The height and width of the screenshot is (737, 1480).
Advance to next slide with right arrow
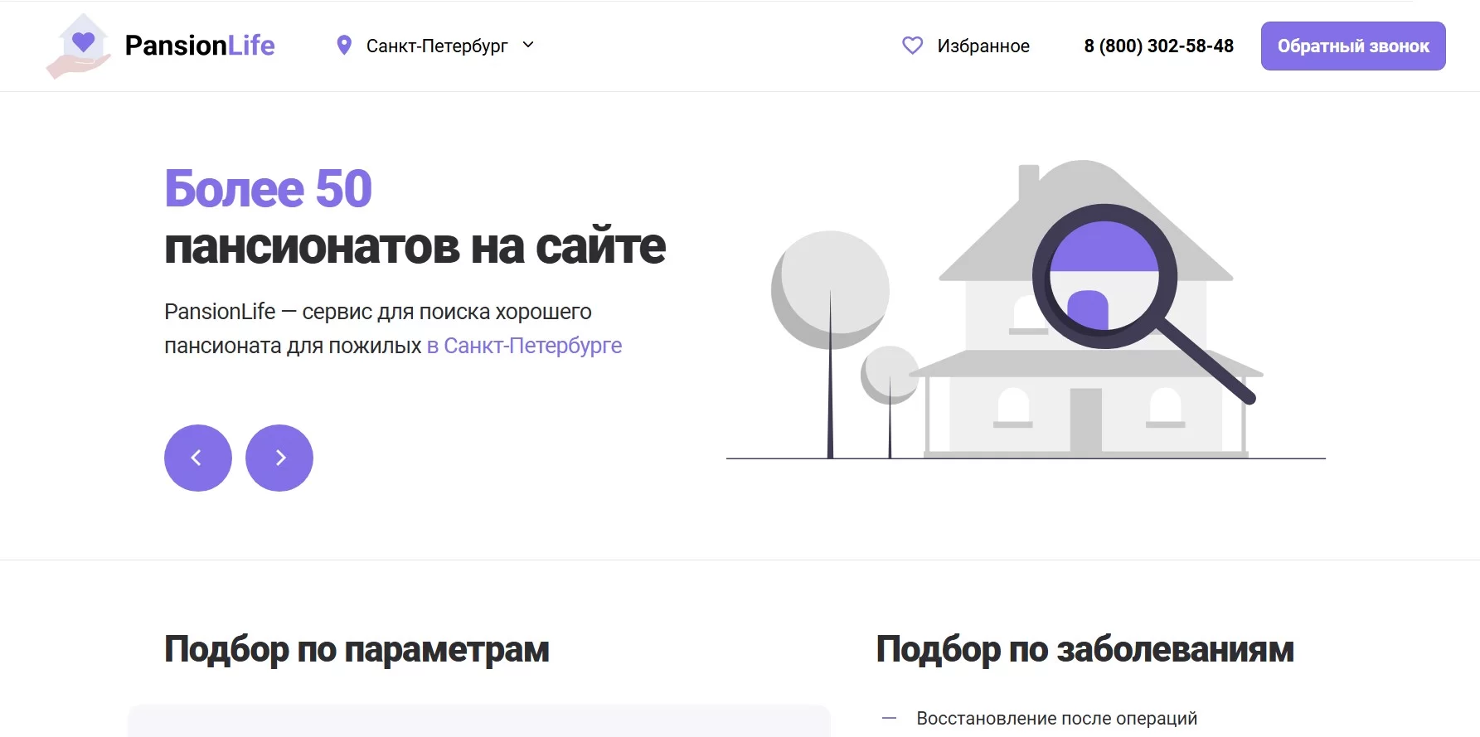point(279,458)
